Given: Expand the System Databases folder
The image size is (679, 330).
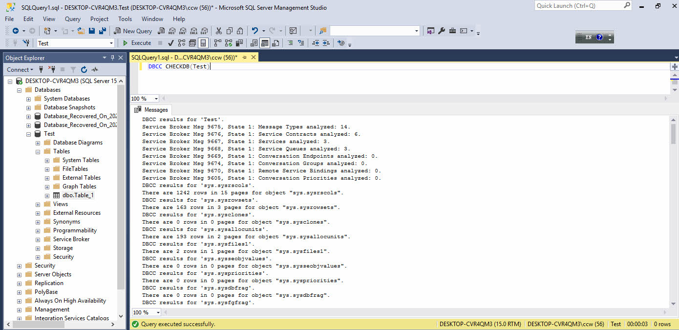Looking at the screenshot, I should point(28,99).
